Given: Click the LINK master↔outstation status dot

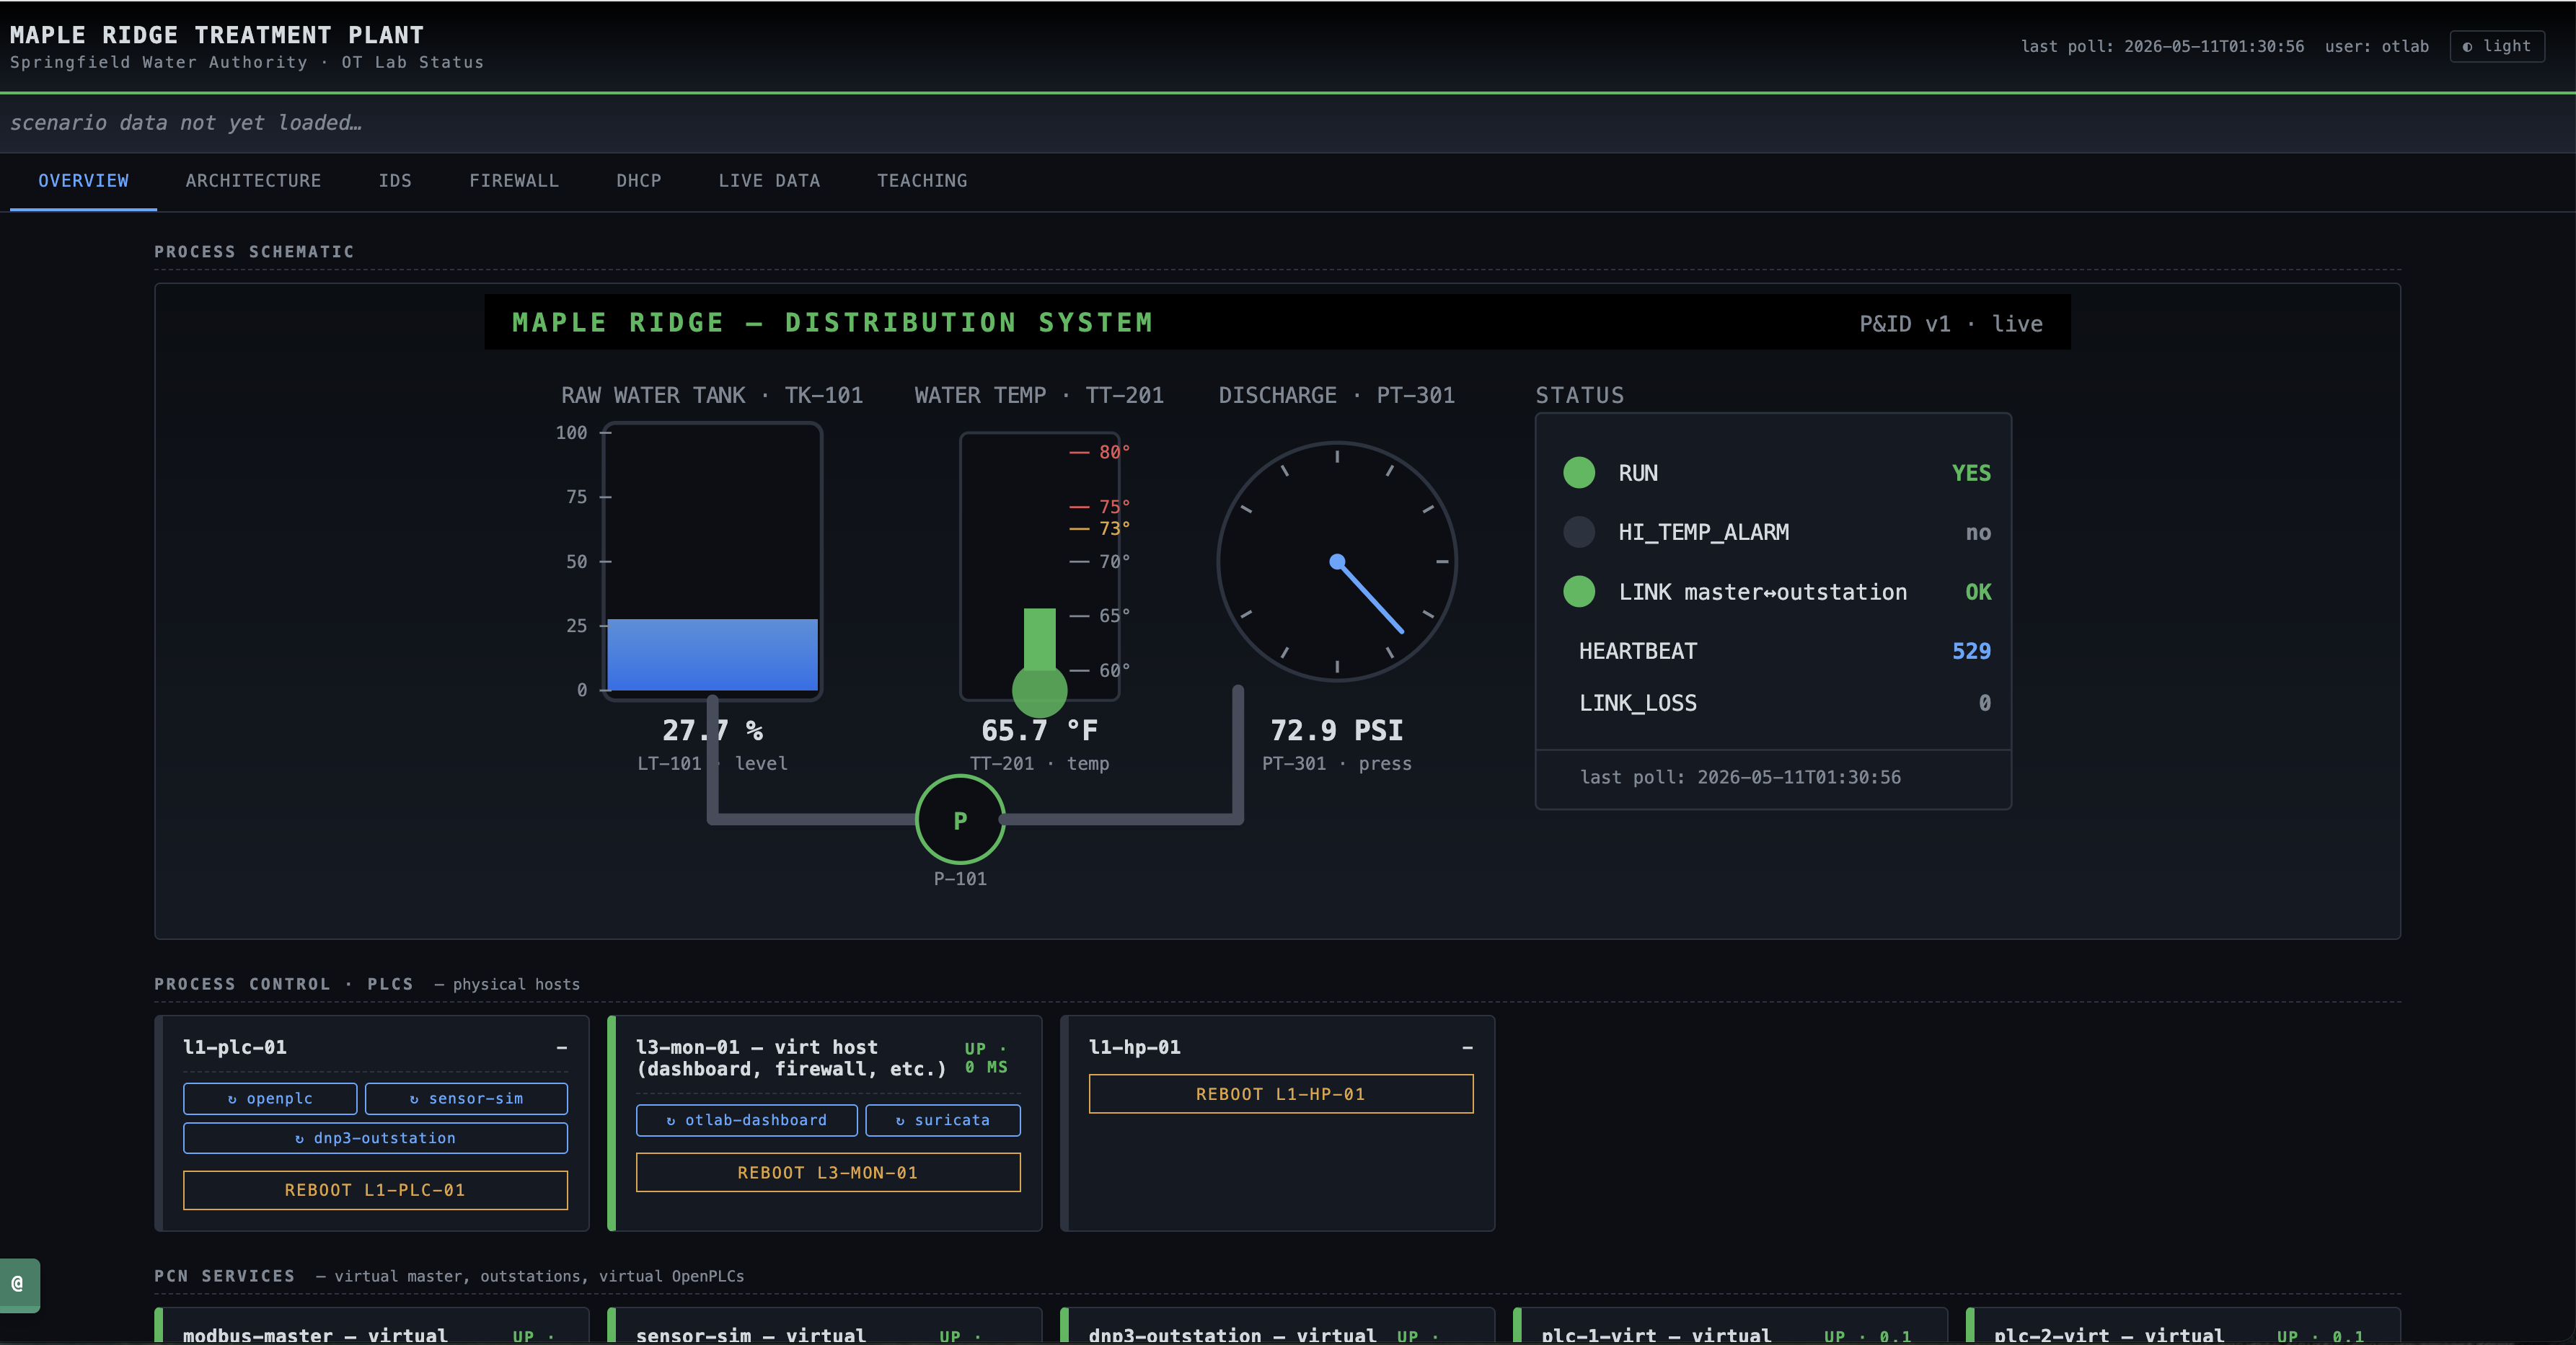Looking at the screenshot, I should (x=1579, y=592).
